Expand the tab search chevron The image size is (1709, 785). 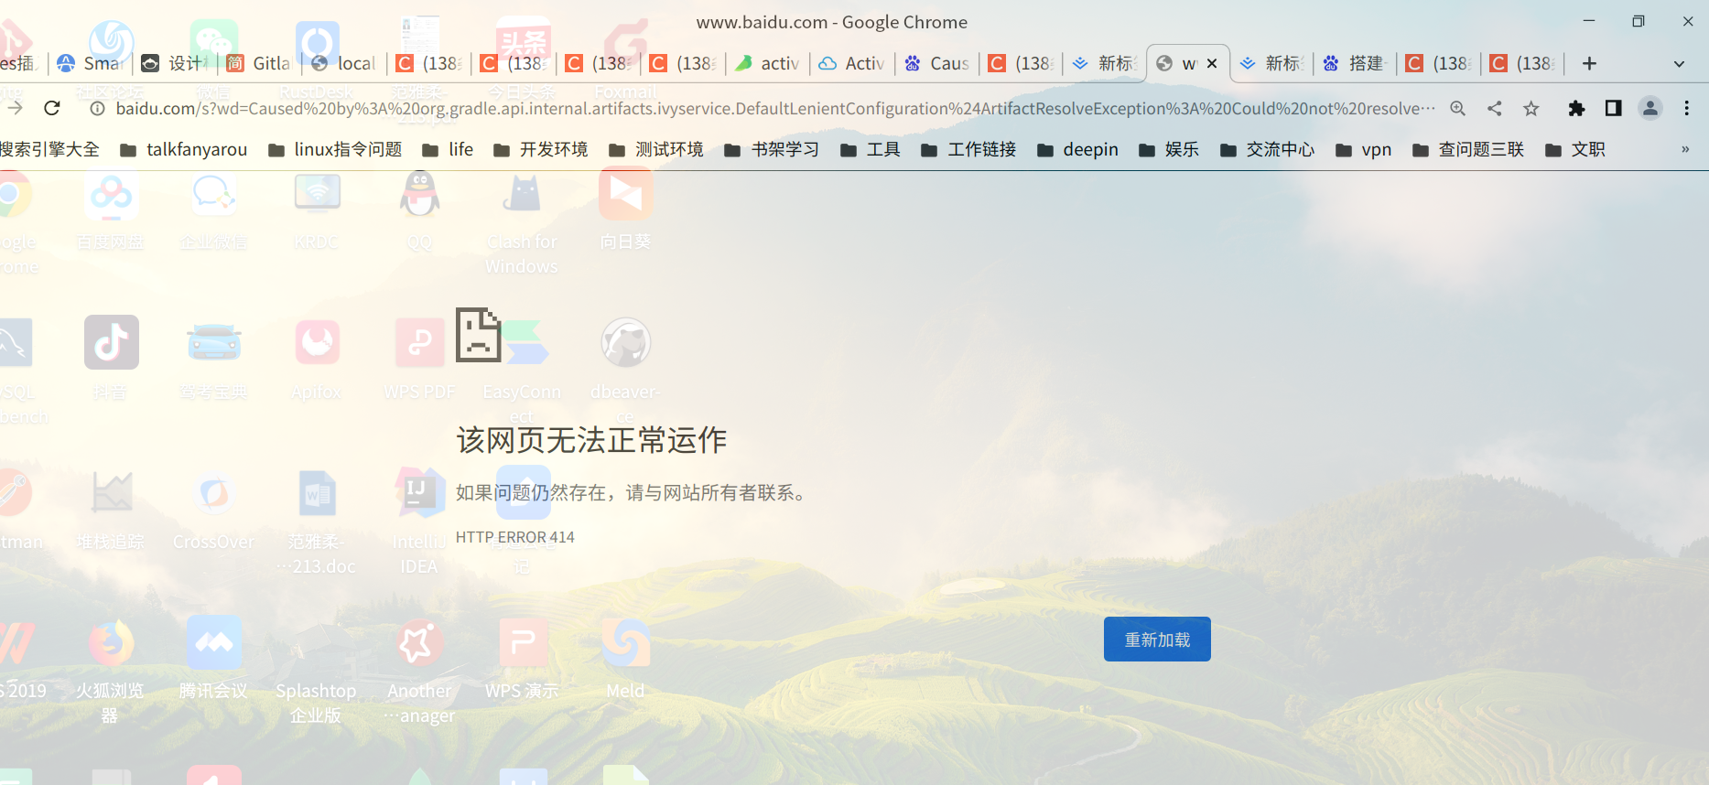point(1679,64)
